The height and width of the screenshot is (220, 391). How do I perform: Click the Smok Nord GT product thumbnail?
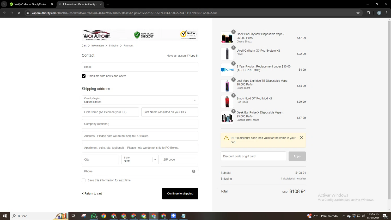tap(227, 102)
